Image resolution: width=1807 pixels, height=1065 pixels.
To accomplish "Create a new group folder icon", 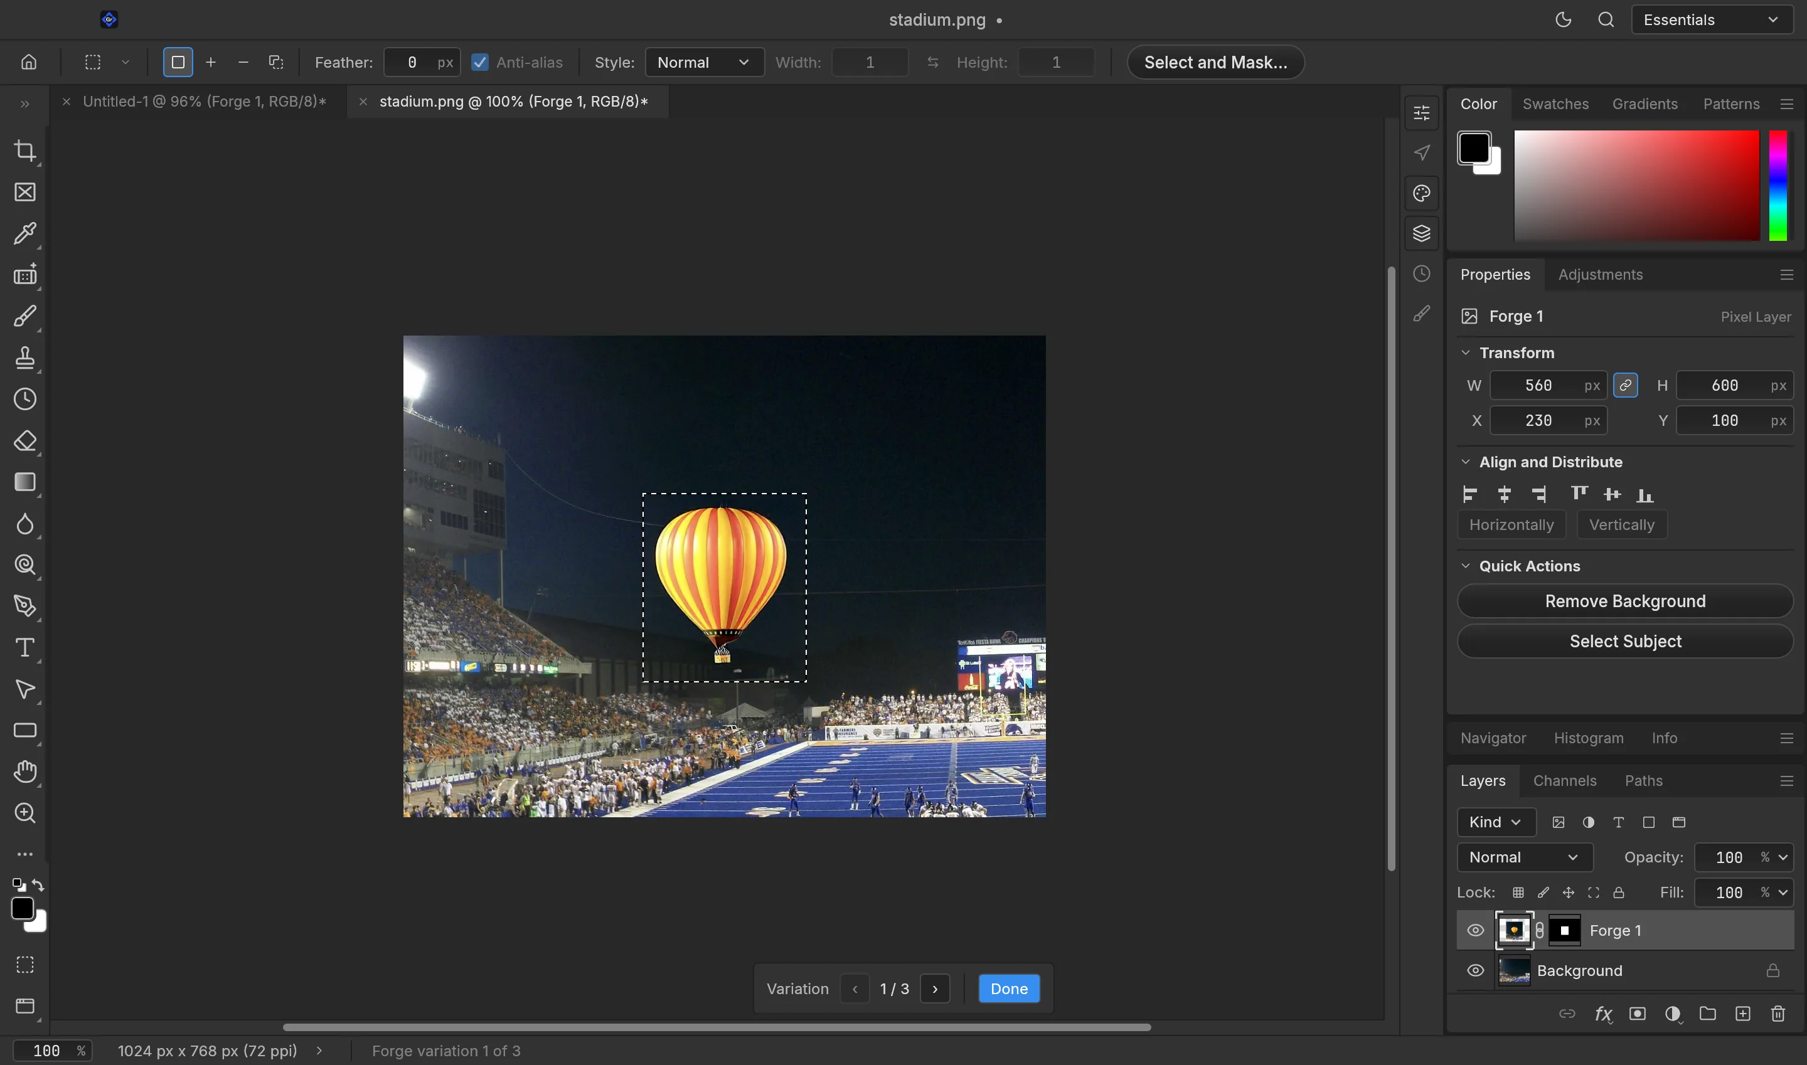I will (1707, 1014).
